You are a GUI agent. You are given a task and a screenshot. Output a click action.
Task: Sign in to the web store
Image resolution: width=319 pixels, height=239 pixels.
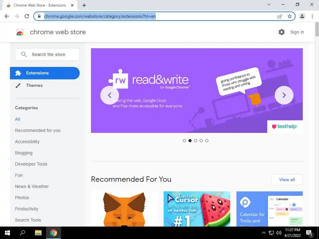297,32
